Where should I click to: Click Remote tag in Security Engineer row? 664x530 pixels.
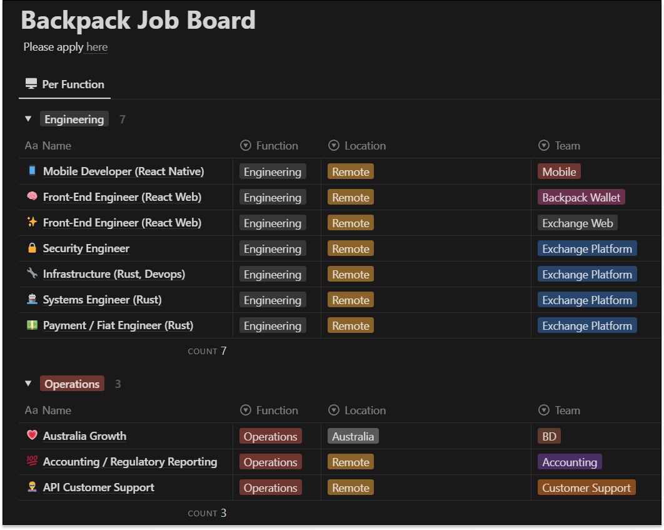[351, 248]
